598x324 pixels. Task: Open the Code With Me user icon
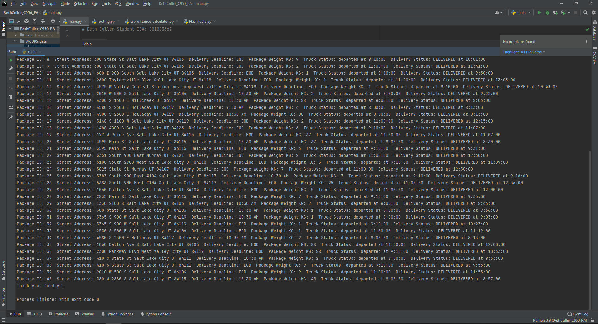point(499,12)
